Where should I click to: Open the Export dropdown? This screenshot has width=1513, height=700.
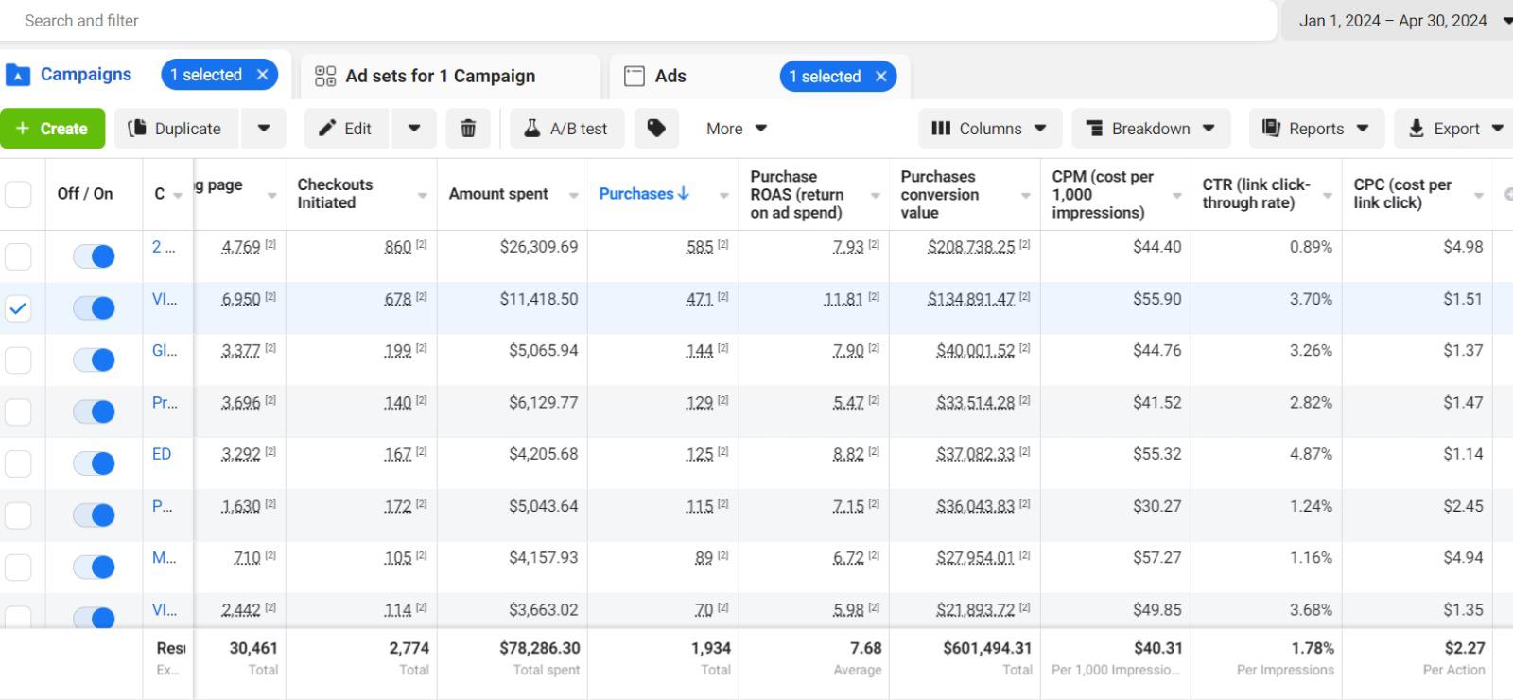[1455, 129]
